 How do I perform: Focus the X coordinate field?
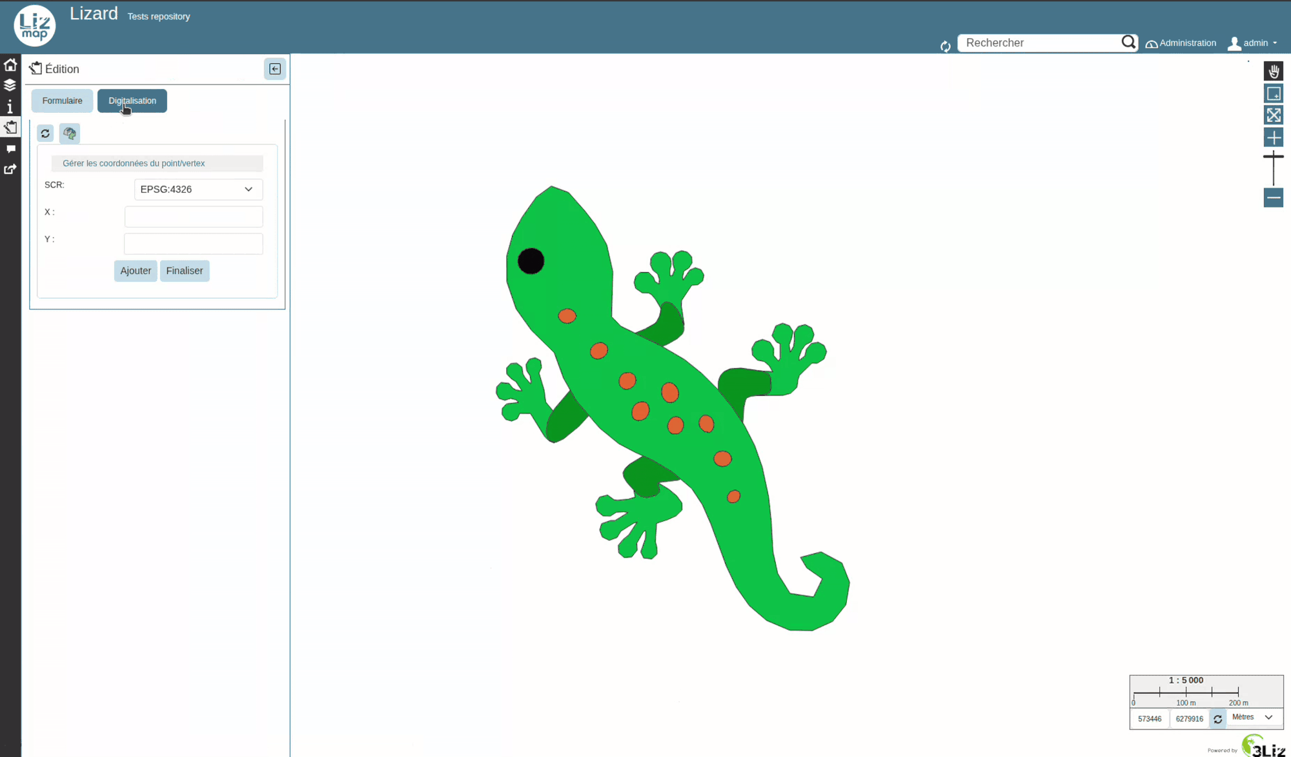[x=194, y=217]
